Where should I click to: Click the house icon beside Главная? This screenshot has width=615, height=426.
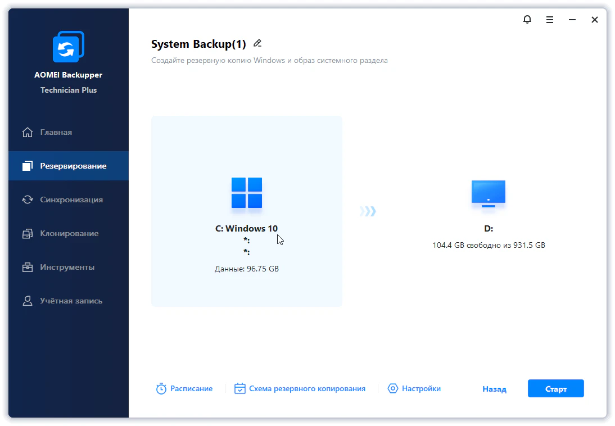click(x=27, y=133)
